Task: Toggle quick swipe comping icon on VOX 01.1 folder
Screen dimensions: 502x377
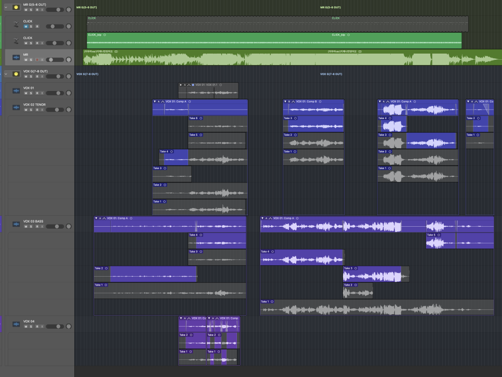Action: (189, 85)
